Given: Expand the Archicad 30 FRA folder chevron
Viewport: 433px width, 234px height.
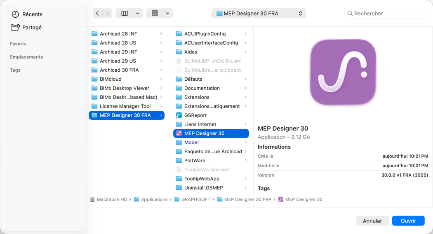Looking at the screenshot, I should (x=161, y=70).
